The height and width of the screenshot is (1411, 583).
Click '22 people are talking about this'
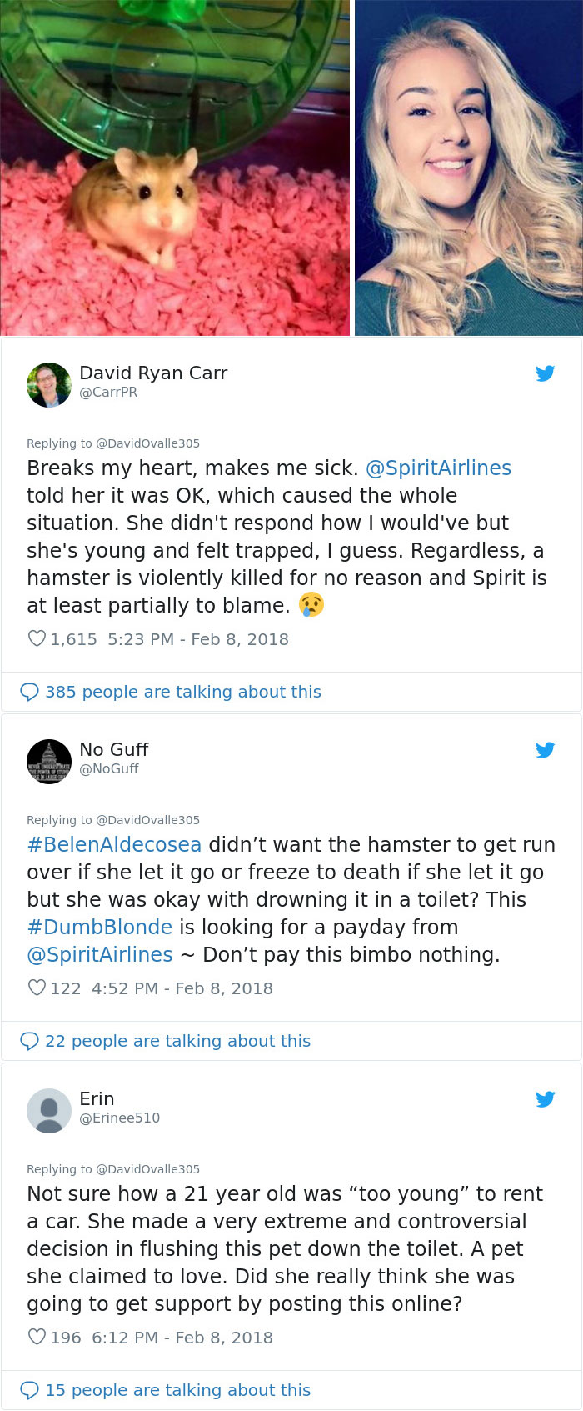162,1041
